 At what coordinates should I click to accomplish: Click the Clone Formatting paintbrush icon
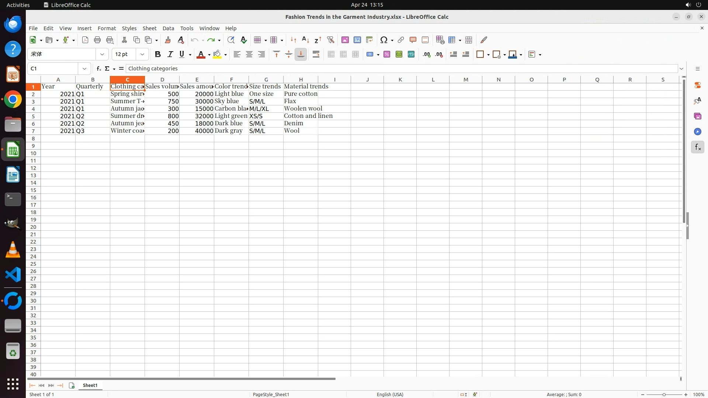pos(168,40)
